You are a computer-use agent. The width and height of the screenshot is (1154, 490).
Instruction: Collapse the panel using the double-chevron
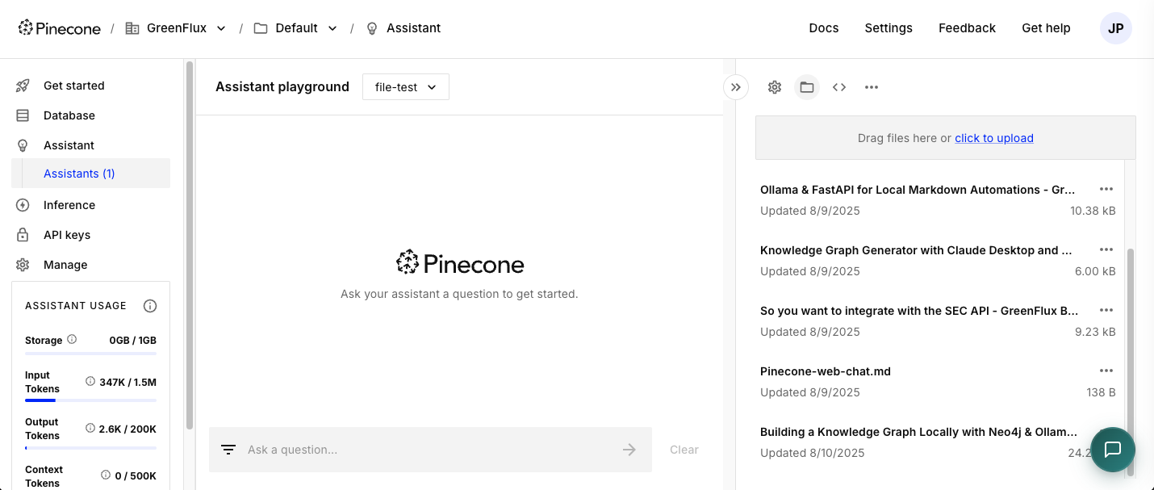pos(735,86)
